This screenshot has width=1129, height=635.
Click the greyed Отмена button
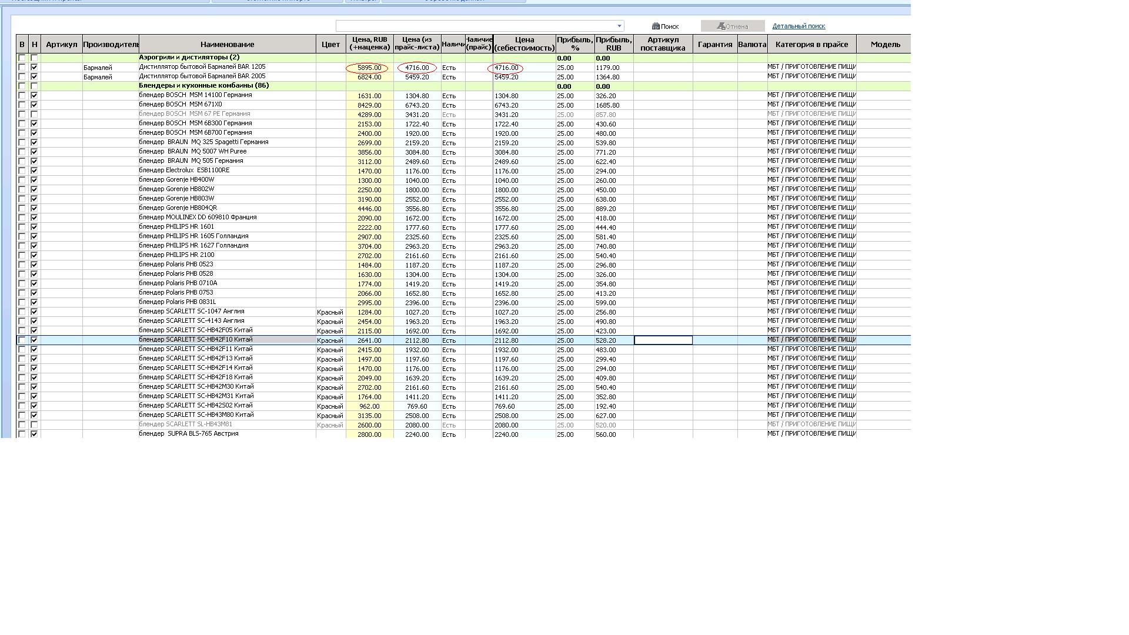tap(733, 26)
